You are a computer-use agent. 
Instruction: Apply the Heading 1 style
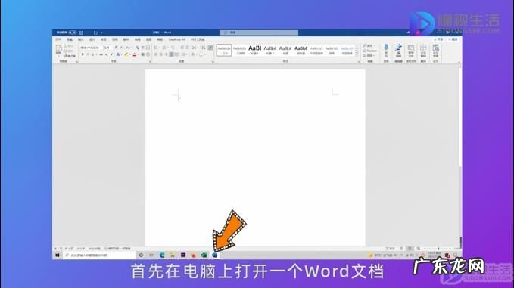[254, 50]
